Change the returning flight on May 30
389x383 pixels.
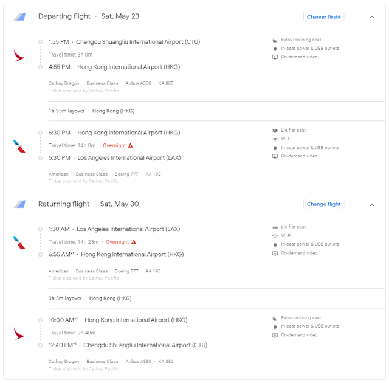pos(323,204)
